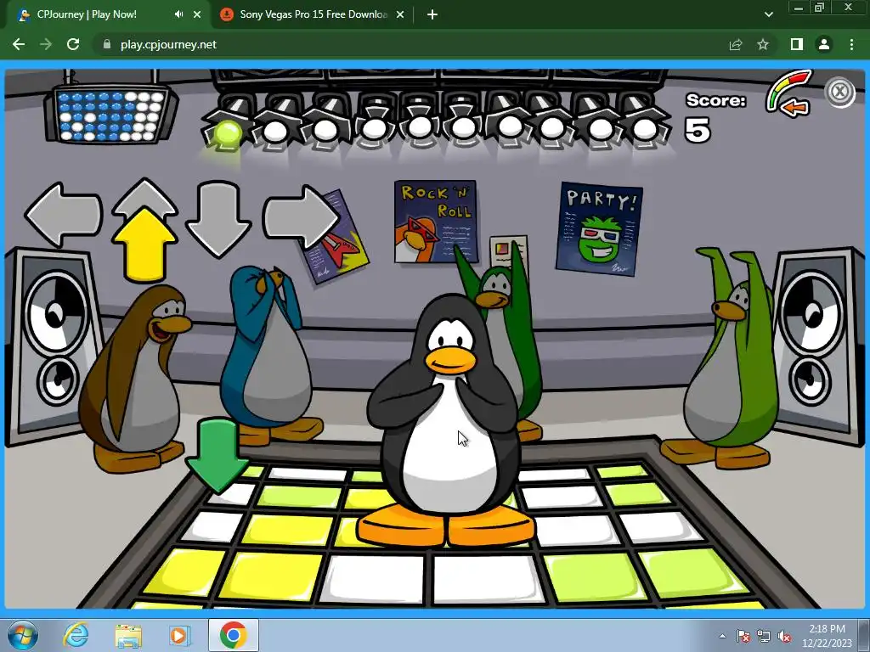This screenshot has width=870, height=652.
Task: Expand the tab search dropdown
Action: pos(768,14)
